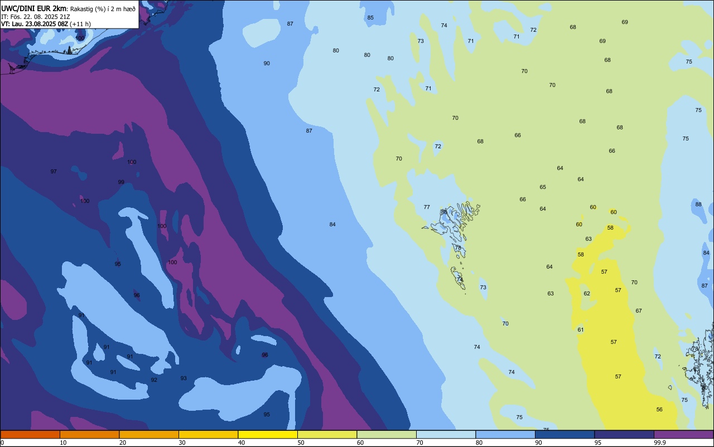
Task: Select the '10' legend tick label
Action: pos(63,443)
